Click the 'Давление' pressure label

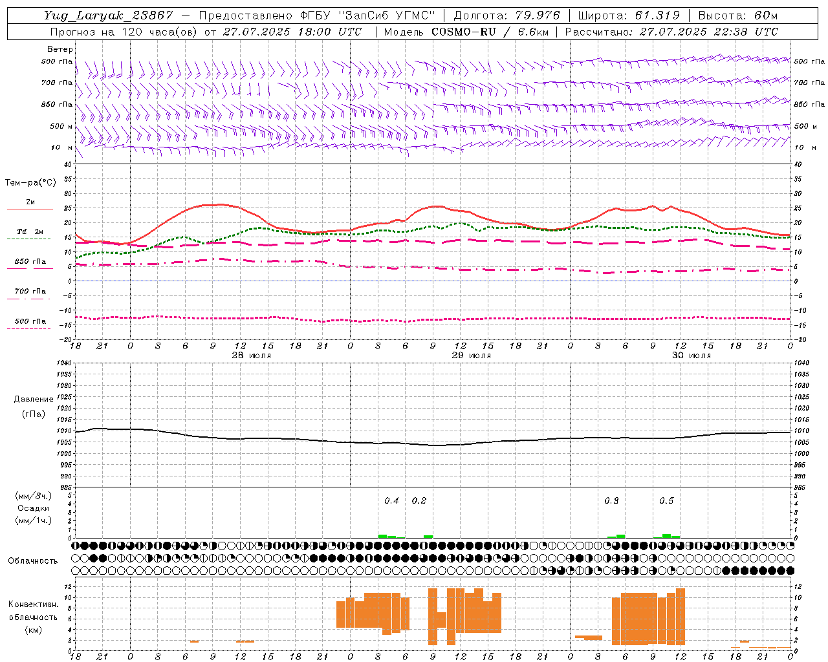pyautogui.click(x=34, y=400)
